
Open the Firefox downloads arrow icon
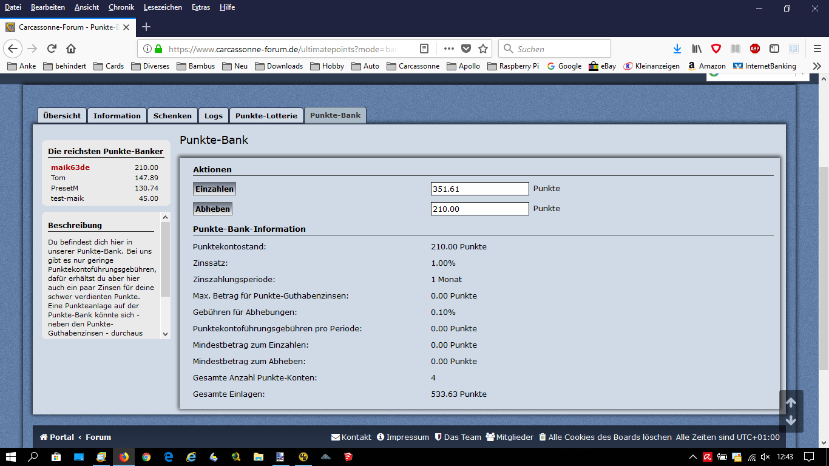[x=677, y=49]
